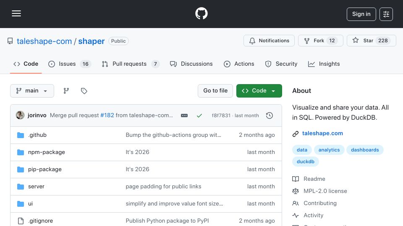Open the pip-package 'It's 2026' commit
The image size is (403, 226).
pyautogui.click(x=138, y=169)
